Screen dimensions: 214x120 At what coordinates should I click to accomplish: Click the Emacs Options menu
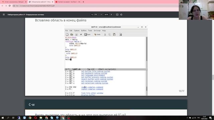coord(77,31)
